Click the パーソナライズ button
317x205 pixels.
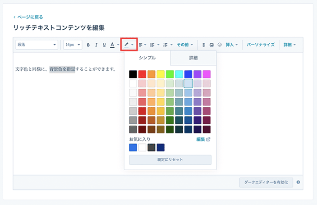point(261,45)
